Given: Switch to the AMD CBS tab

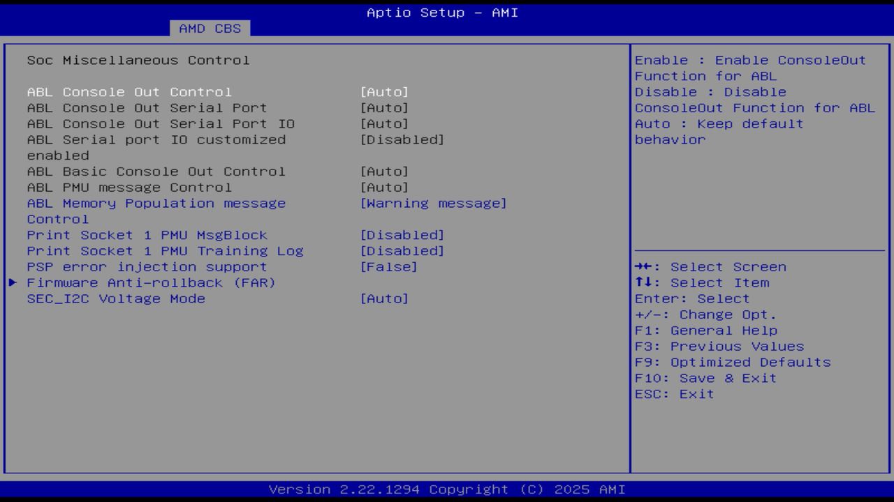Looking at the screenshot, I should 209,29.
